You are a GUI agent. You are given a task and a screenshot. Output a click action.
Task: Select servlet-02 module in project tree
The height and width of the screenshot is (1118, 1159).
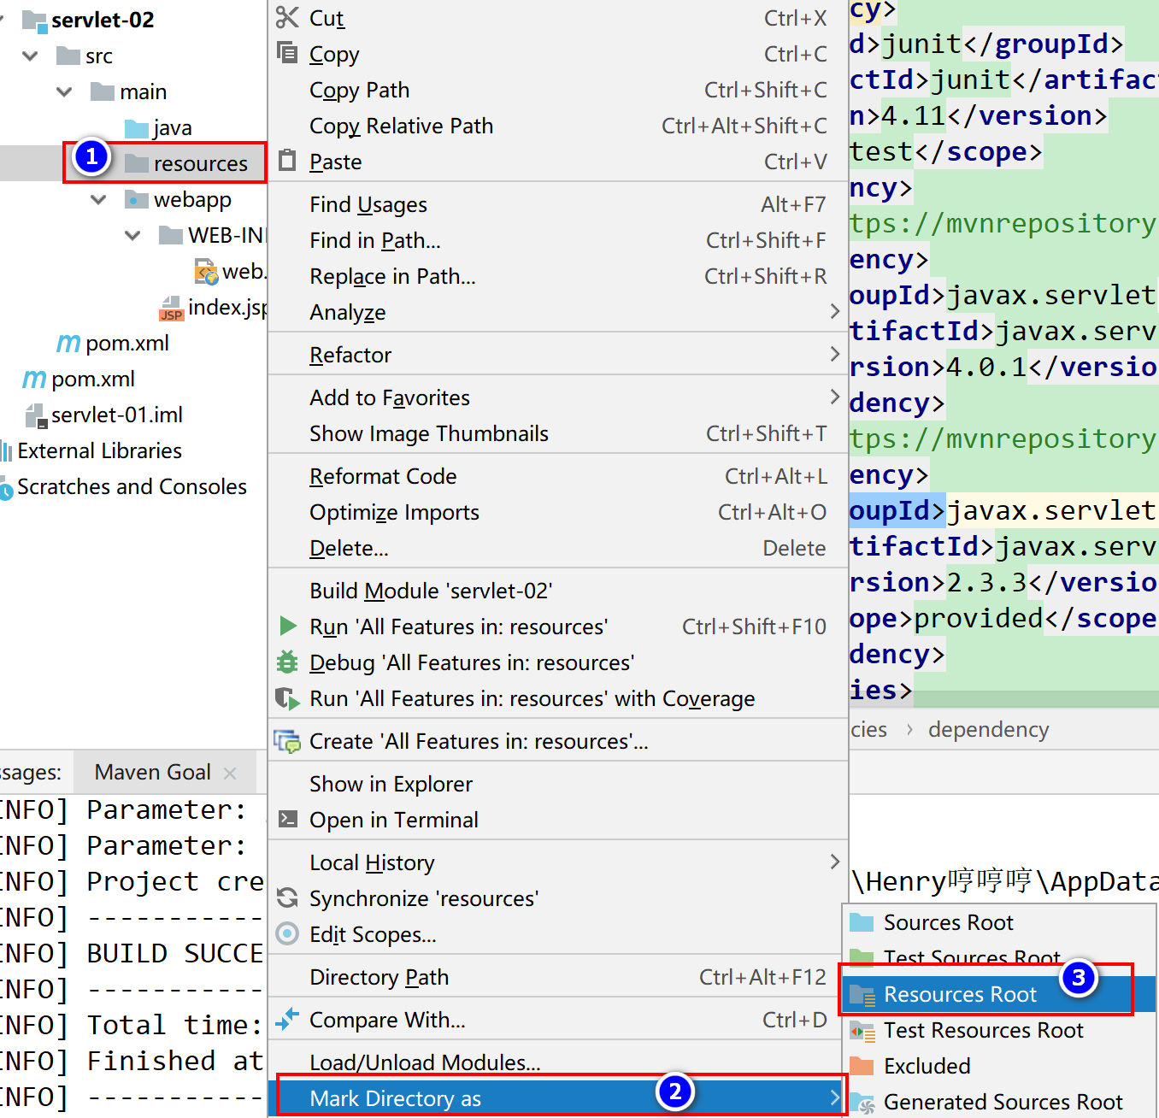click(103, 20)
